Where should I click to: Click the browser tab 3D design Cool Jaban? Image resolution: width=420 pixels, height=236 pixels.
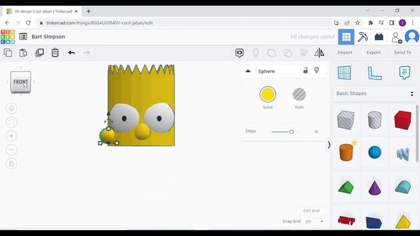(x=43, y=11)
